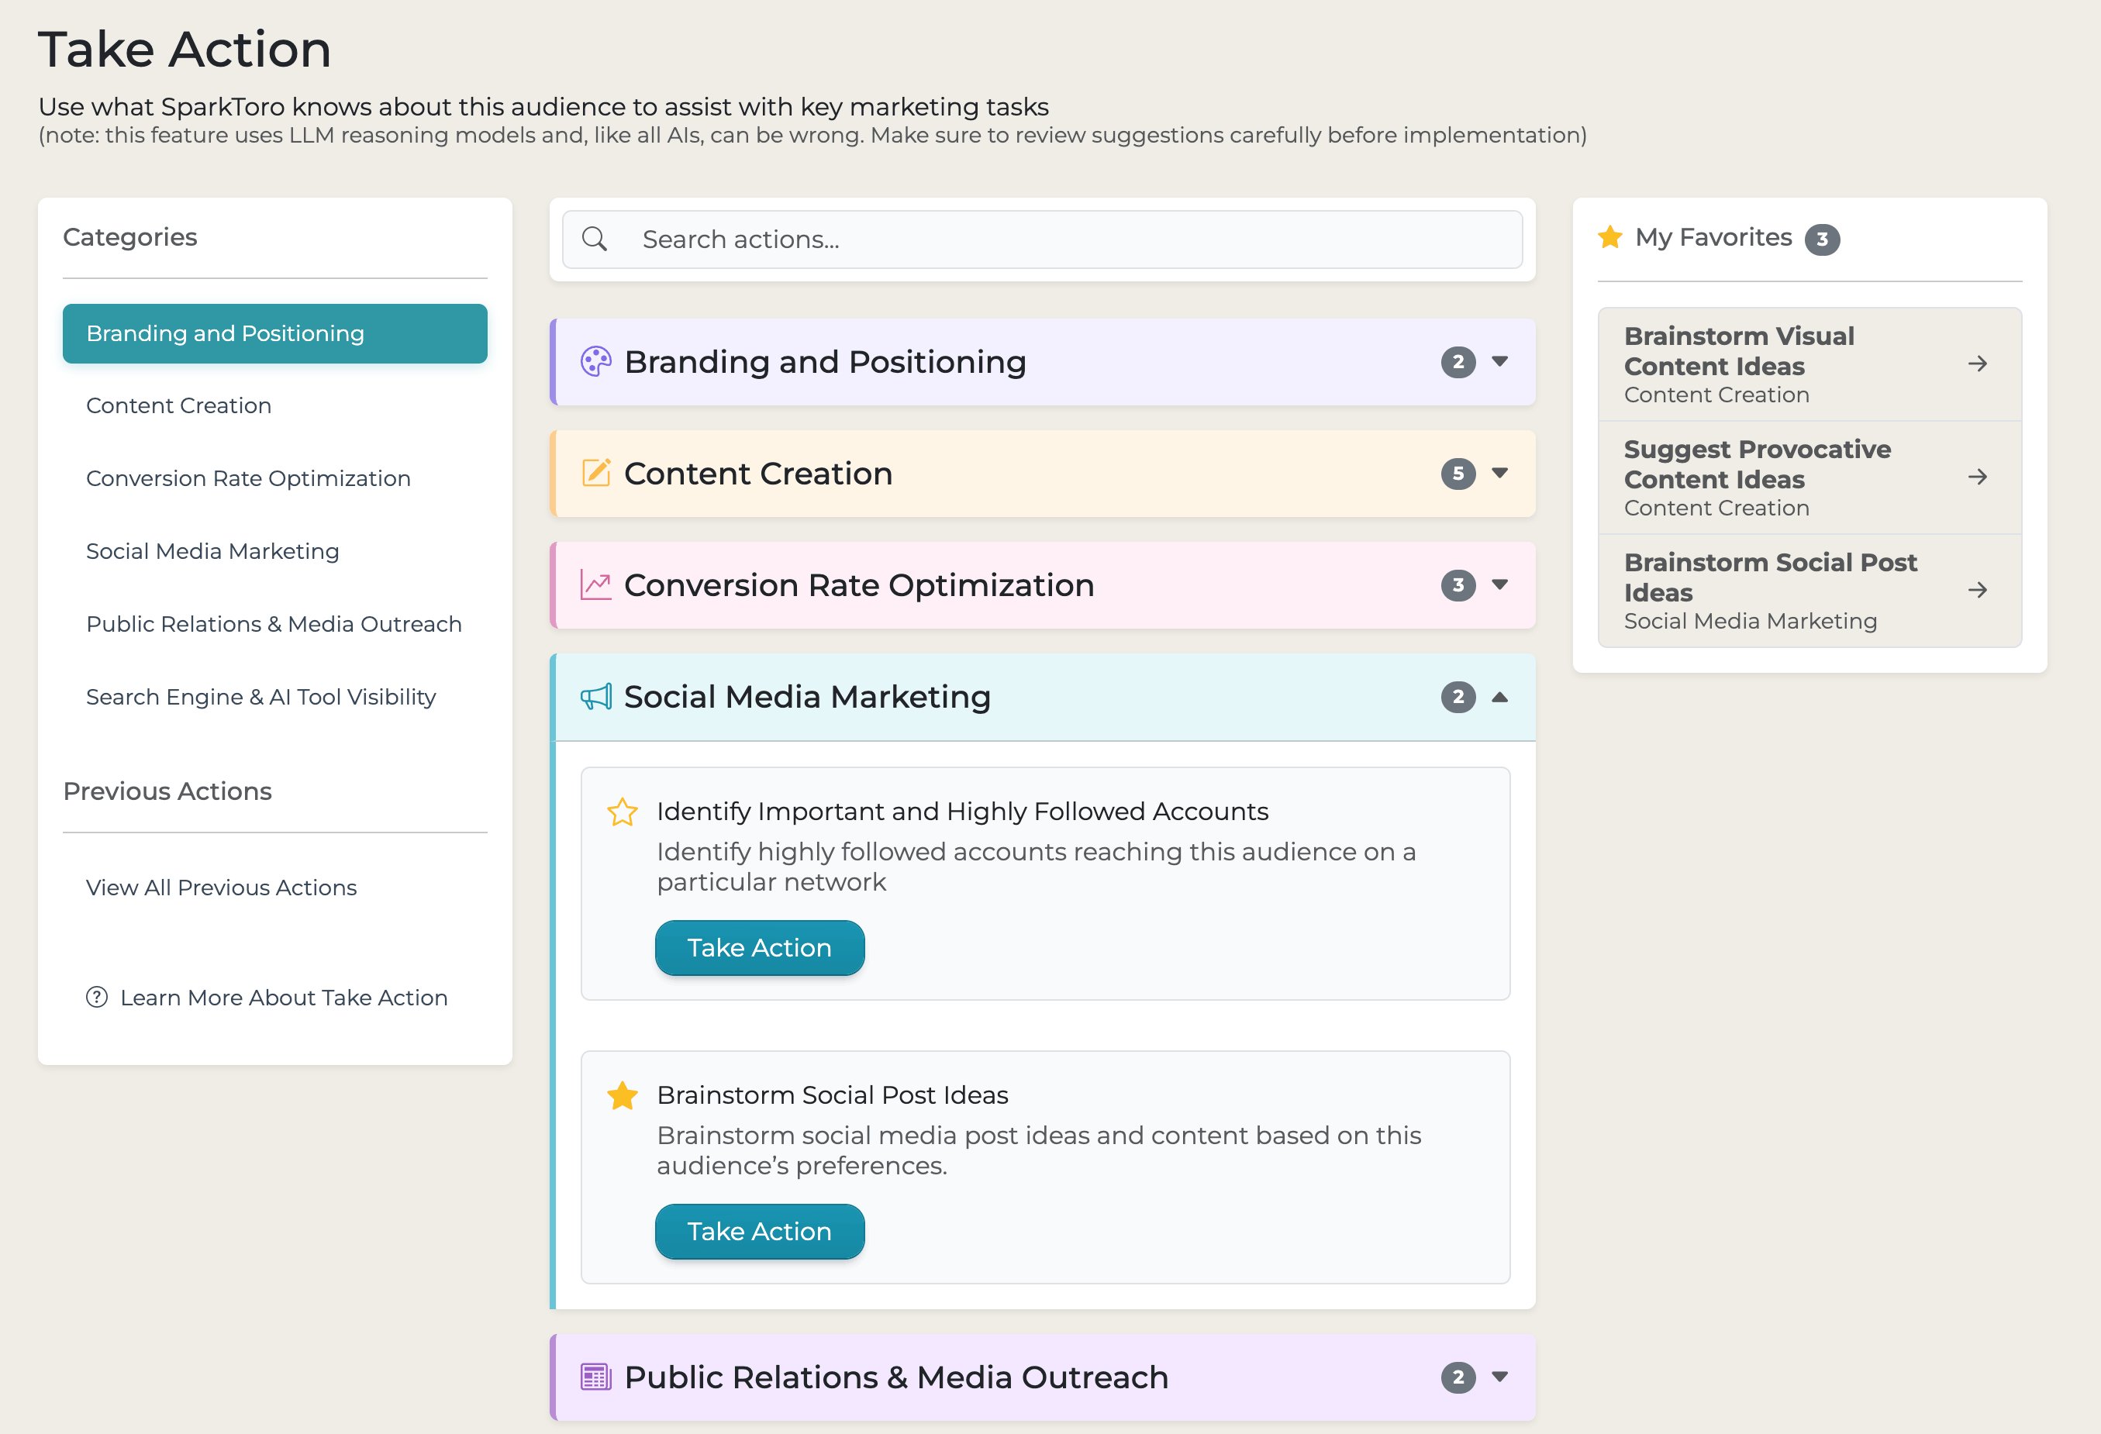Click the My Favorites gold star
This screenshot has width=2101, height=1434.
[1610, 238]
